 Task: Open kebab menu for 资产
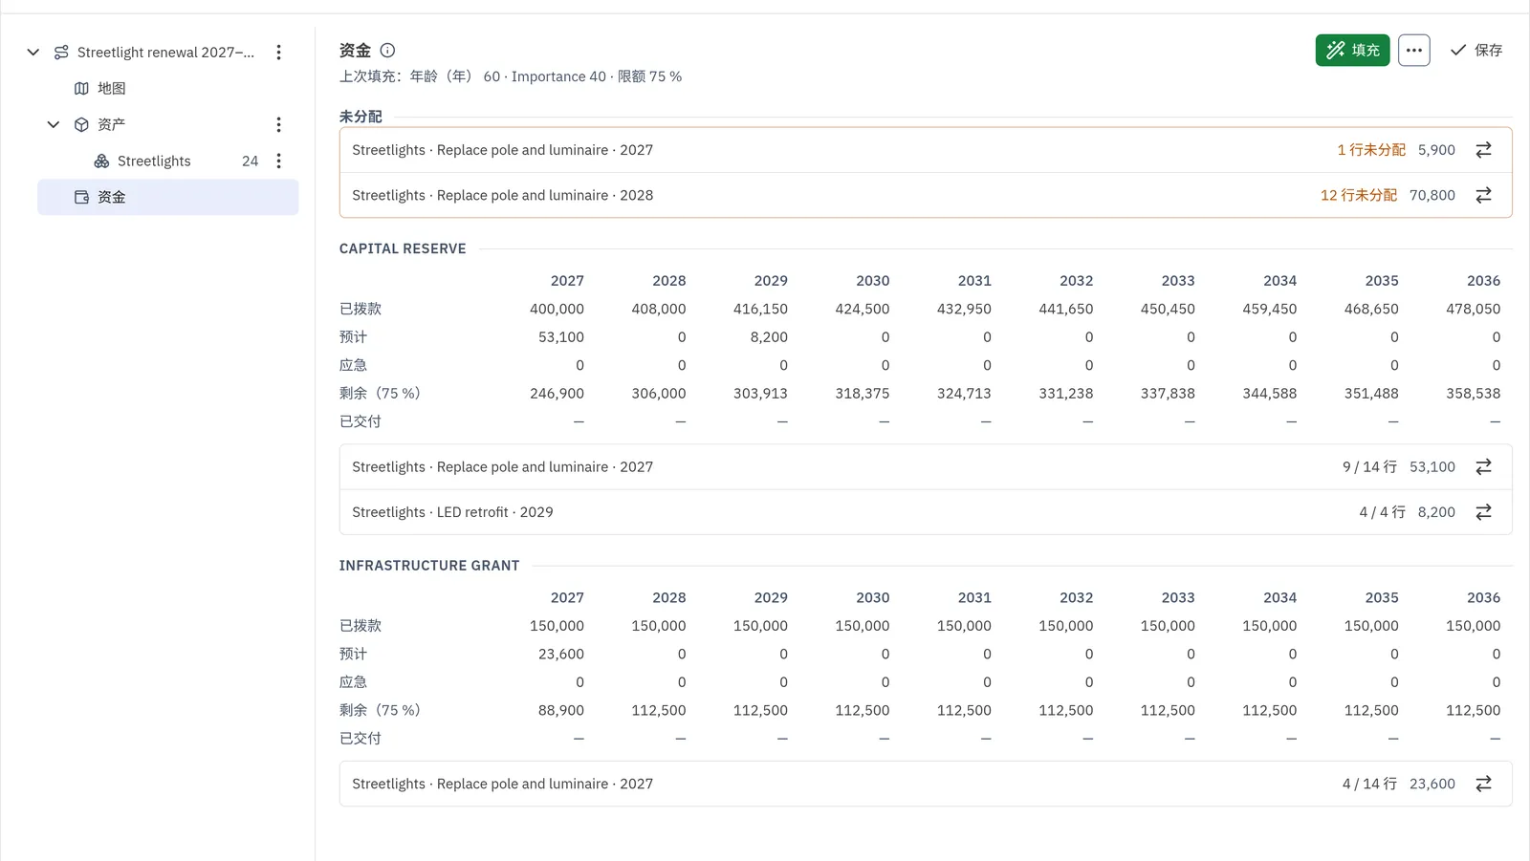click(278, 124)
